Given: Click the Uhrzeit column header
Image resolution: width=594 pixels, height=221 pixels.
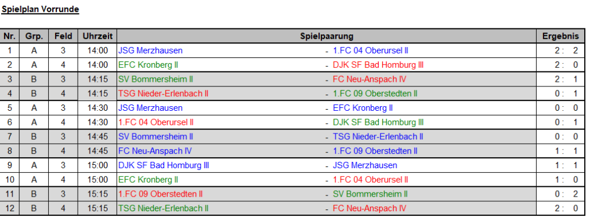Looking at the screenshot, I should pos(97,37).
